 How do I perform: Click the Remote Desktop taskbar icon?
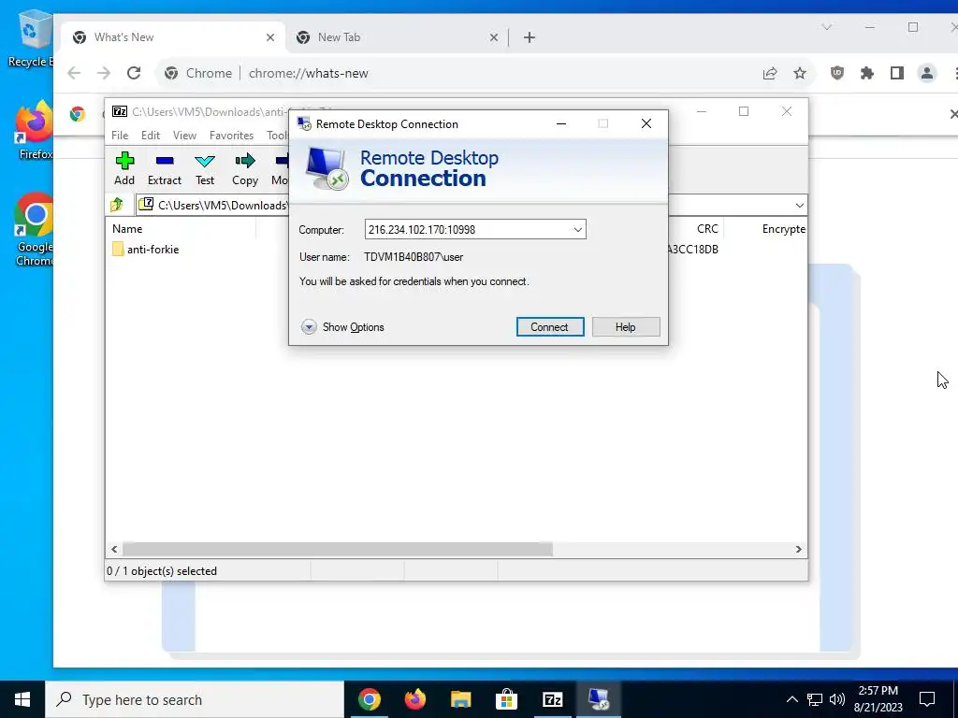(x=598, y=699)
